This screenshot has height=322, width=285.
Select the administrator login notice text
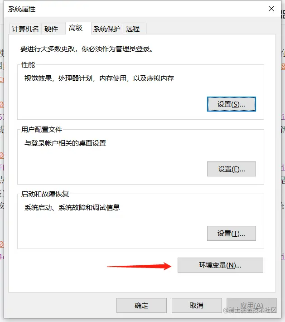point(87,49)
